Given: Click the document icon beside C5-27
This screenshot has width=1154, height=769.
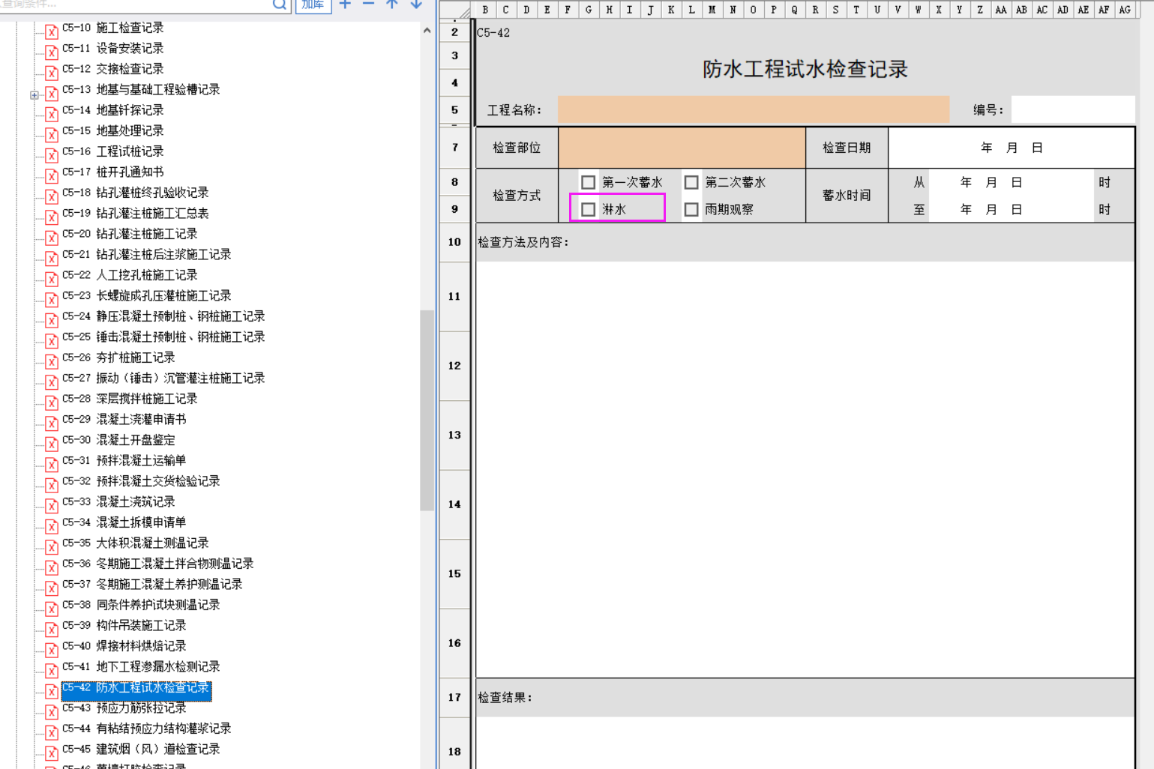Looking at the screenshot, I should (52, 382).
